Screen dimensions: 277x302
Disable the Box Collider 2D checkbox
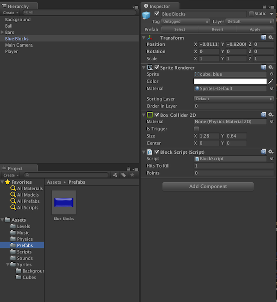coord(157,115)
